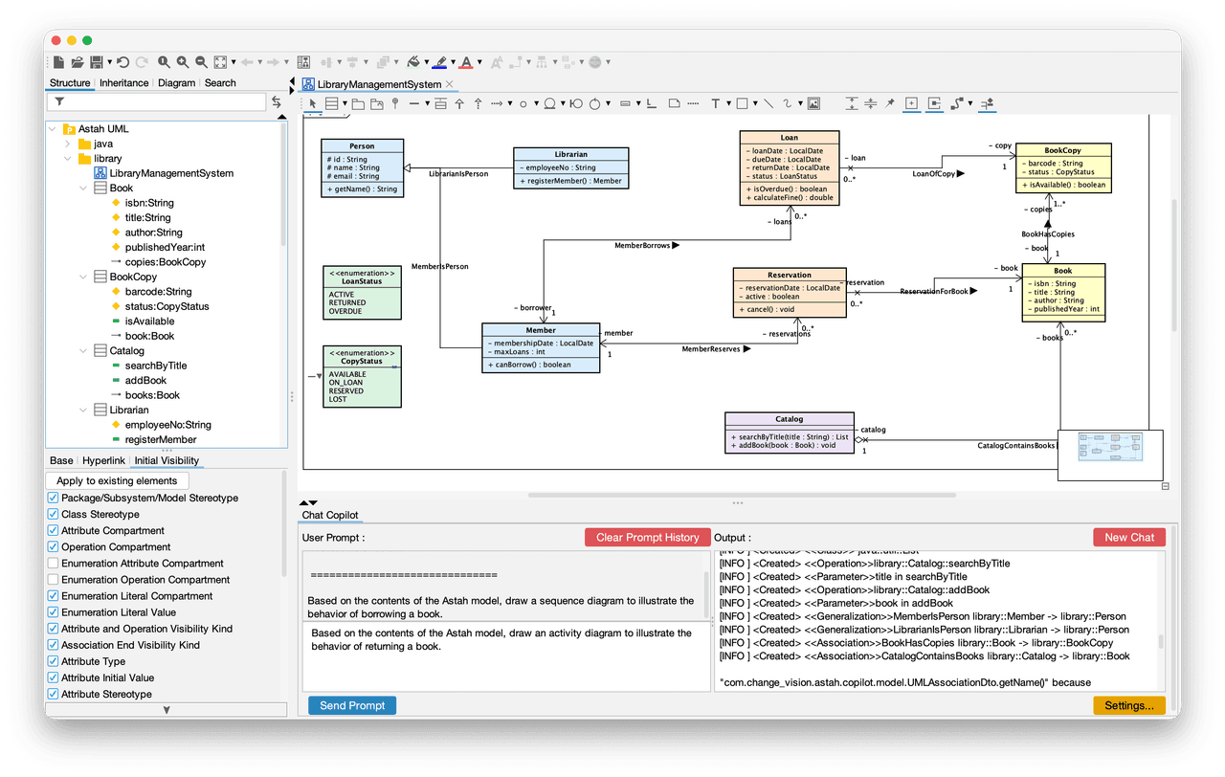1225x777 pixels.
Task: Switch to the Inheritance tab
Action: point(124,83)
